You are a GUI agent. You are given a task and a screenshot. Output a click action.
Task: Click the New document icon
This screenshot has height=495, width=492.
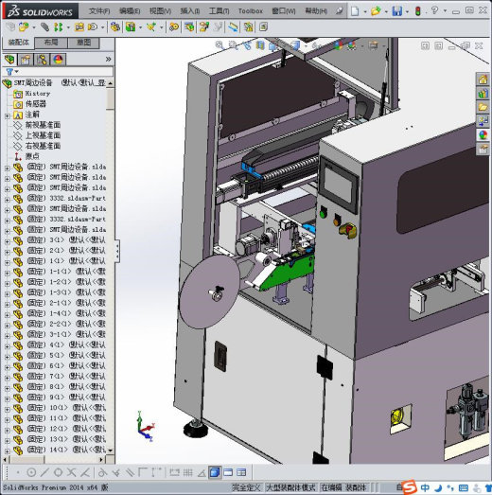355,11
